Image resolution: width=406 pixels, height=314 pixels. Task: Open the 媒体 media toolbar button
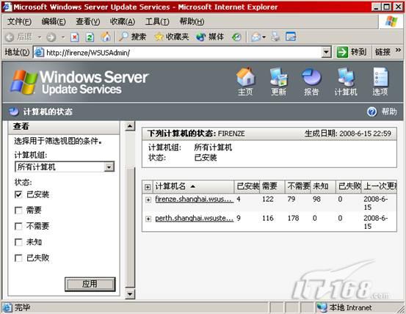[x=210, y=37]
